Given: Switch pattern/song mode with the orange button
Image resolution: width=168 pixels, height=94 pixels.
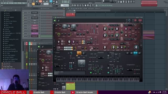Looking at the screenshot, I should pos(33,4).
